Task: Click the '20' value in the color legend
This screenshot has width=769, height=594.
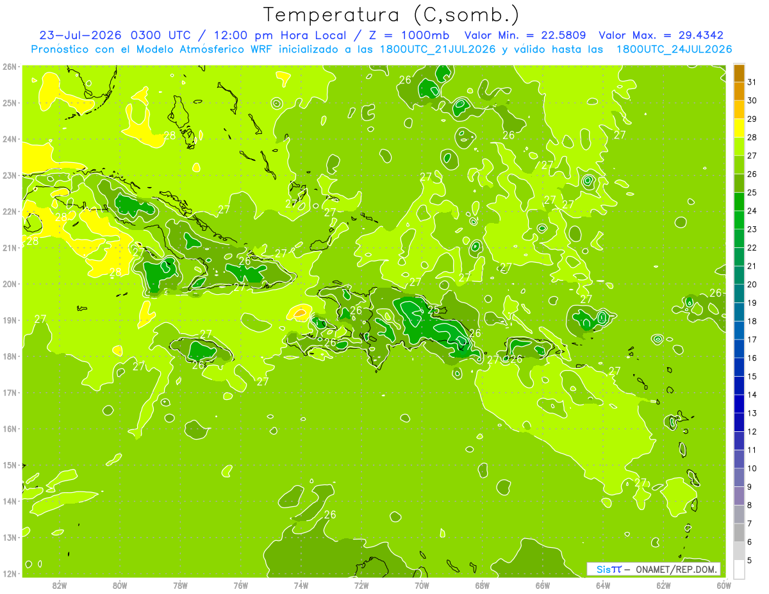Action: pos(752,285)
